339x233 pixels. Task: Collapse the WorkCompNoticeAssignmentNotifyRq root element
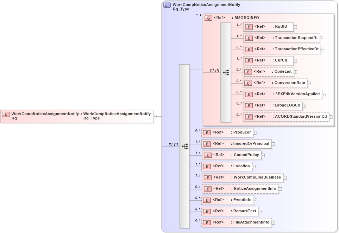click(x=154, y=116)
